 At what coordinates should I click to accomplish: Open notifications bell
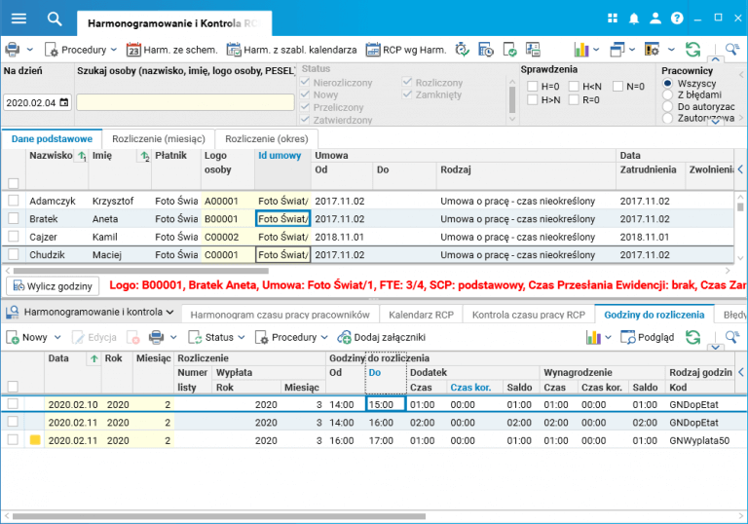634,19
